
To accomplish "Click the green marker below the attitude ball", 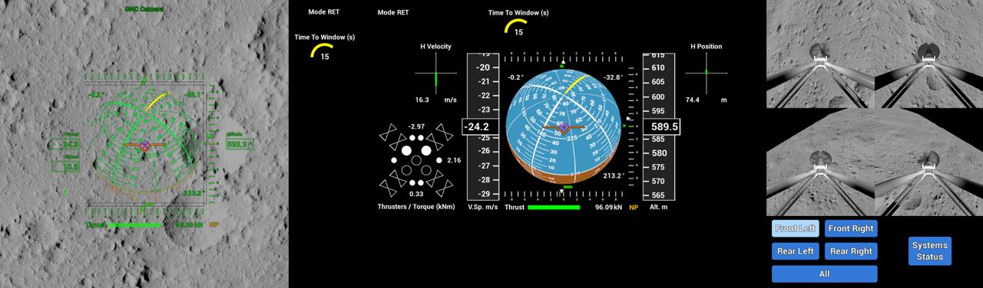I will coord(568,186).
